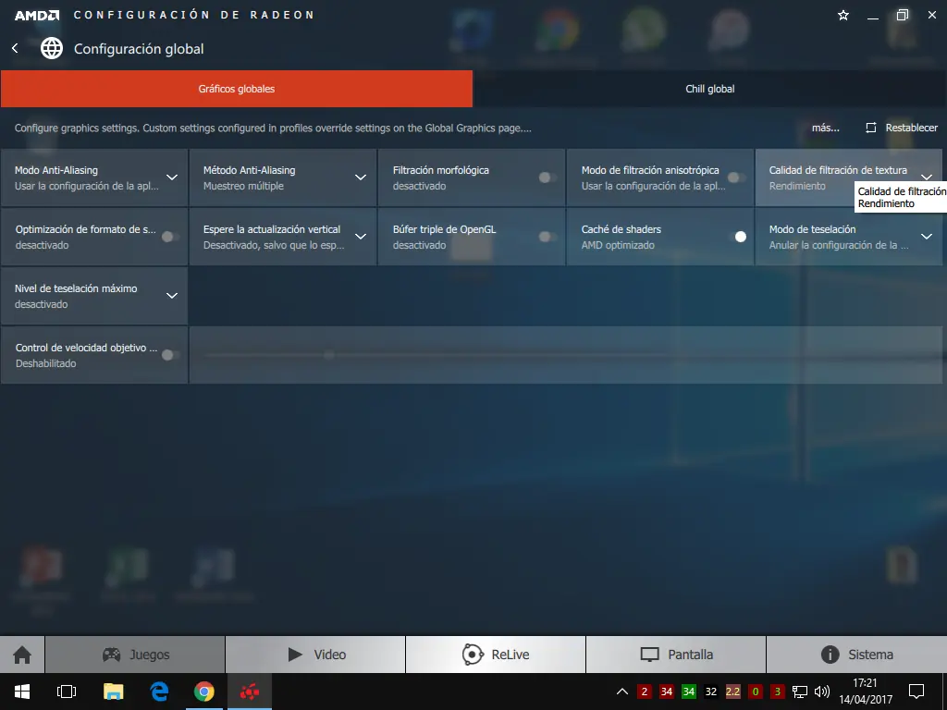947x710 pixels.
Task: Click the AMD logo in title bar
Action: click(37, 15)
